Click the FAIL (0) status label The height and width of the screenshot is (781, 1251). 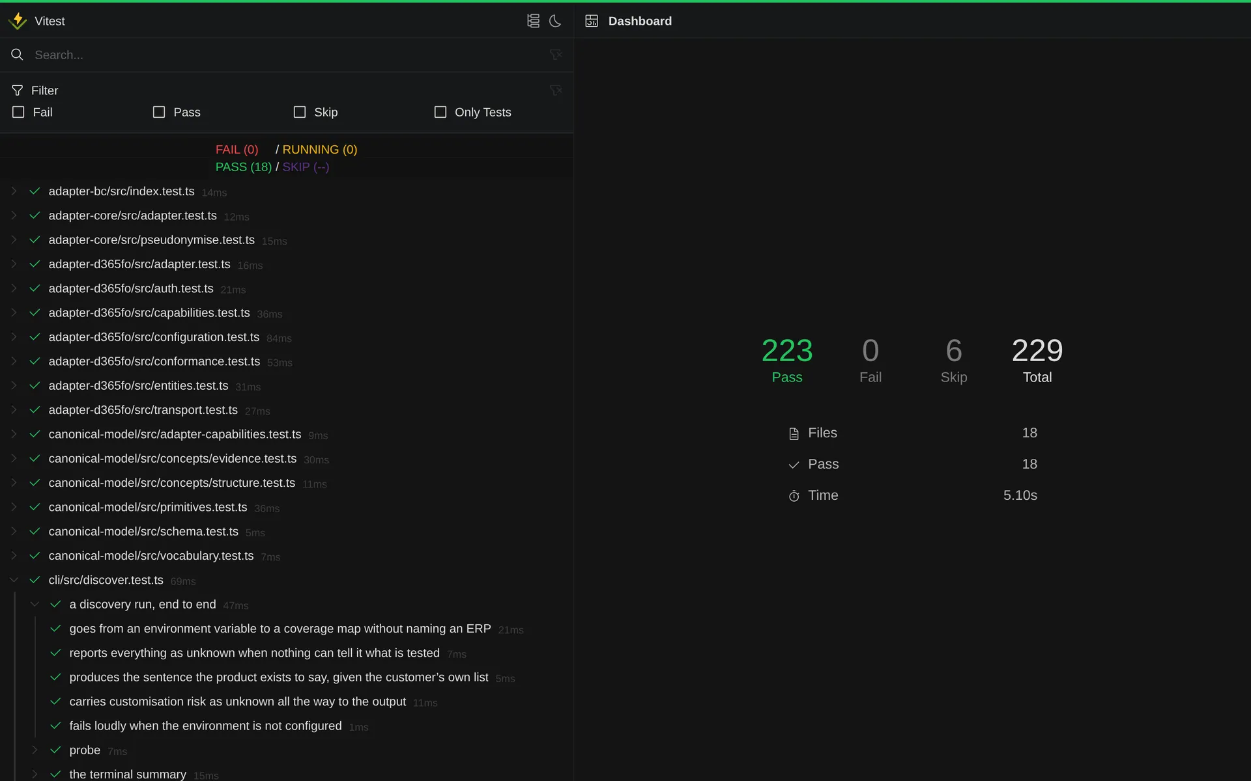point(237,150)
